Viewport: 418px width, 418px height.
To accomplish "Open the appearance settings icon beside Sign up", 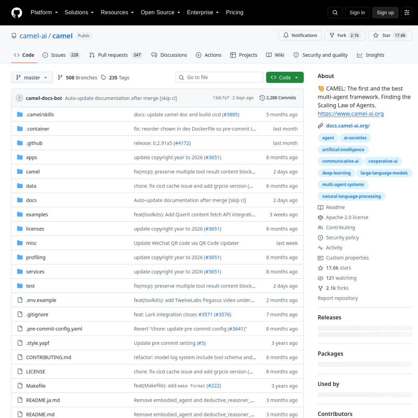I will click(407, 13).
